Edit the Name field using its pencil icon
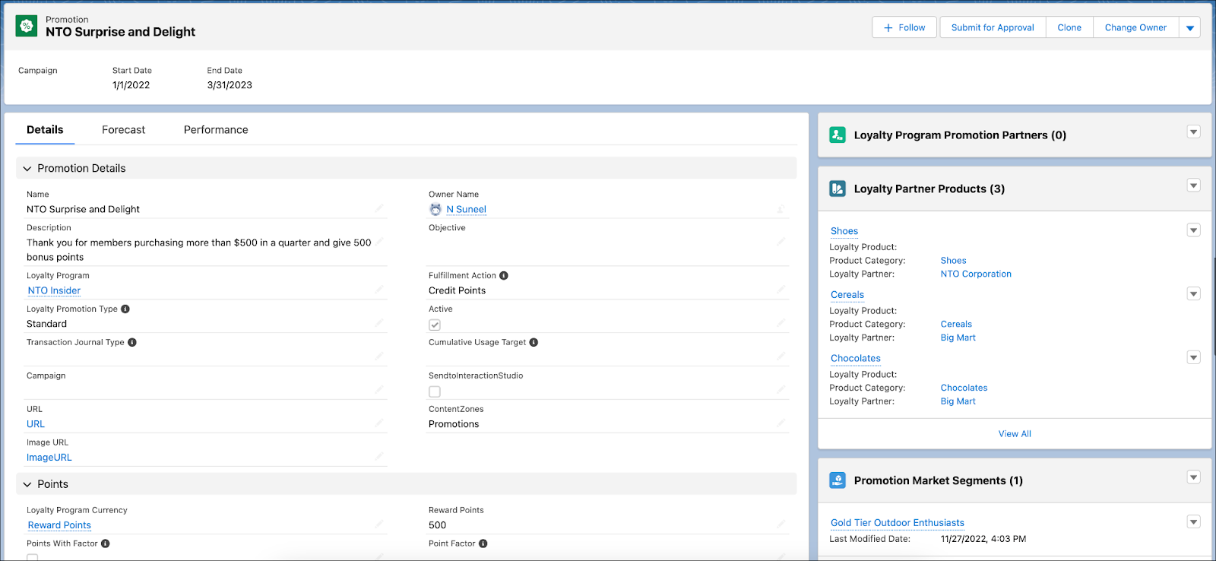Image resolution: width=1216 pixels, height=561 pixels. pos(378,208)
